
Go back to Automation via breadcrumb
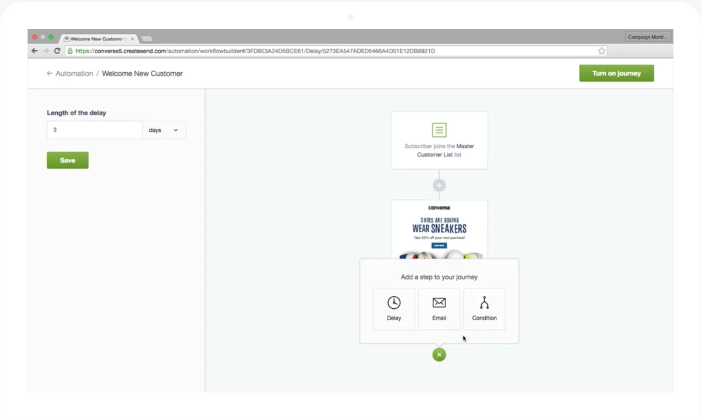coord(74,74)
